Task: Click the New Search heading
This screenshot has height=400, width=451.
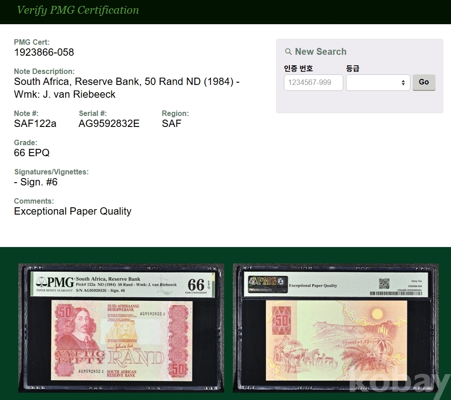Action: (321, 52)
